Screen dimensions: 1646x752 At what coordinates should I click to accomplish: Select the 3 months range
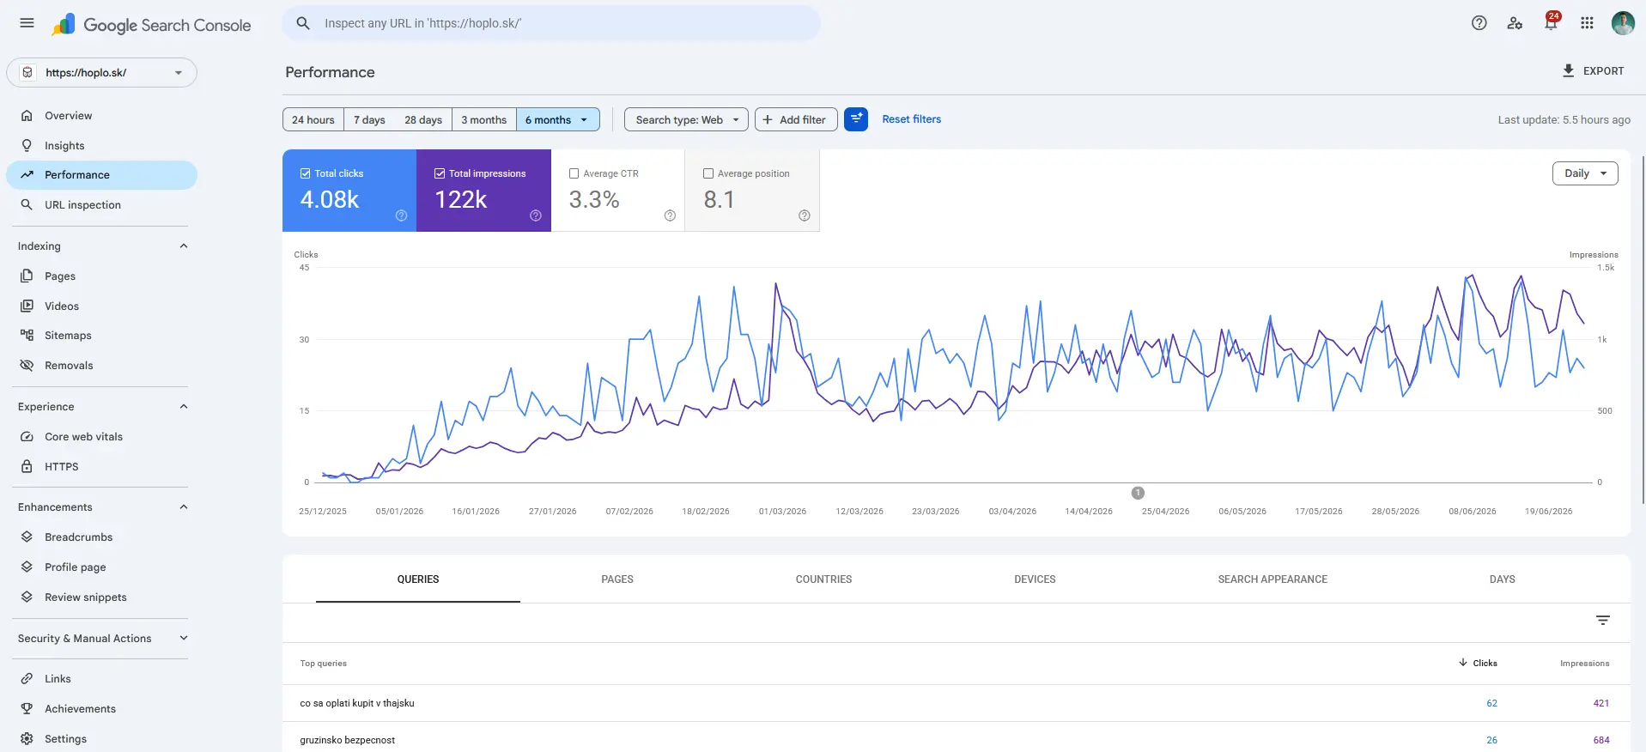click(x=483, y=119)
